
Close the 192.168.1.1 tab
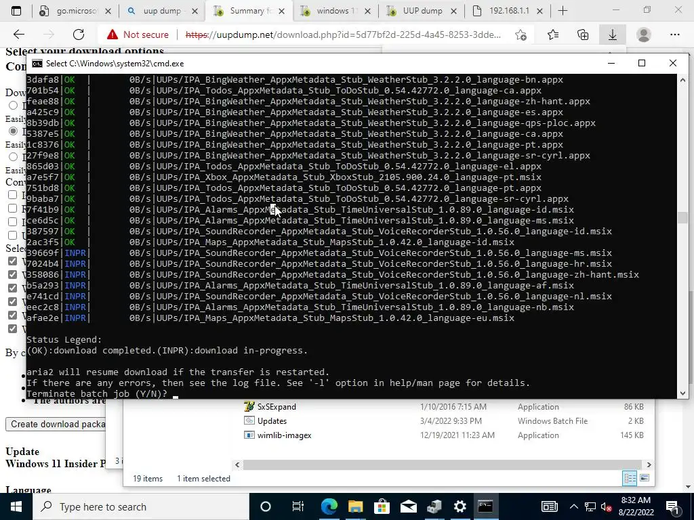[x=539, y=12]
